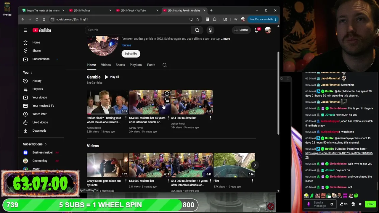The width and height of the screenshot is (379, 213).
Task: Click the magnifier search button
Action: click(x=197, y=30)
